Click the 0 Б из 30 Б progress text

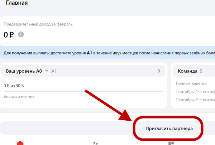coord(16,86)
